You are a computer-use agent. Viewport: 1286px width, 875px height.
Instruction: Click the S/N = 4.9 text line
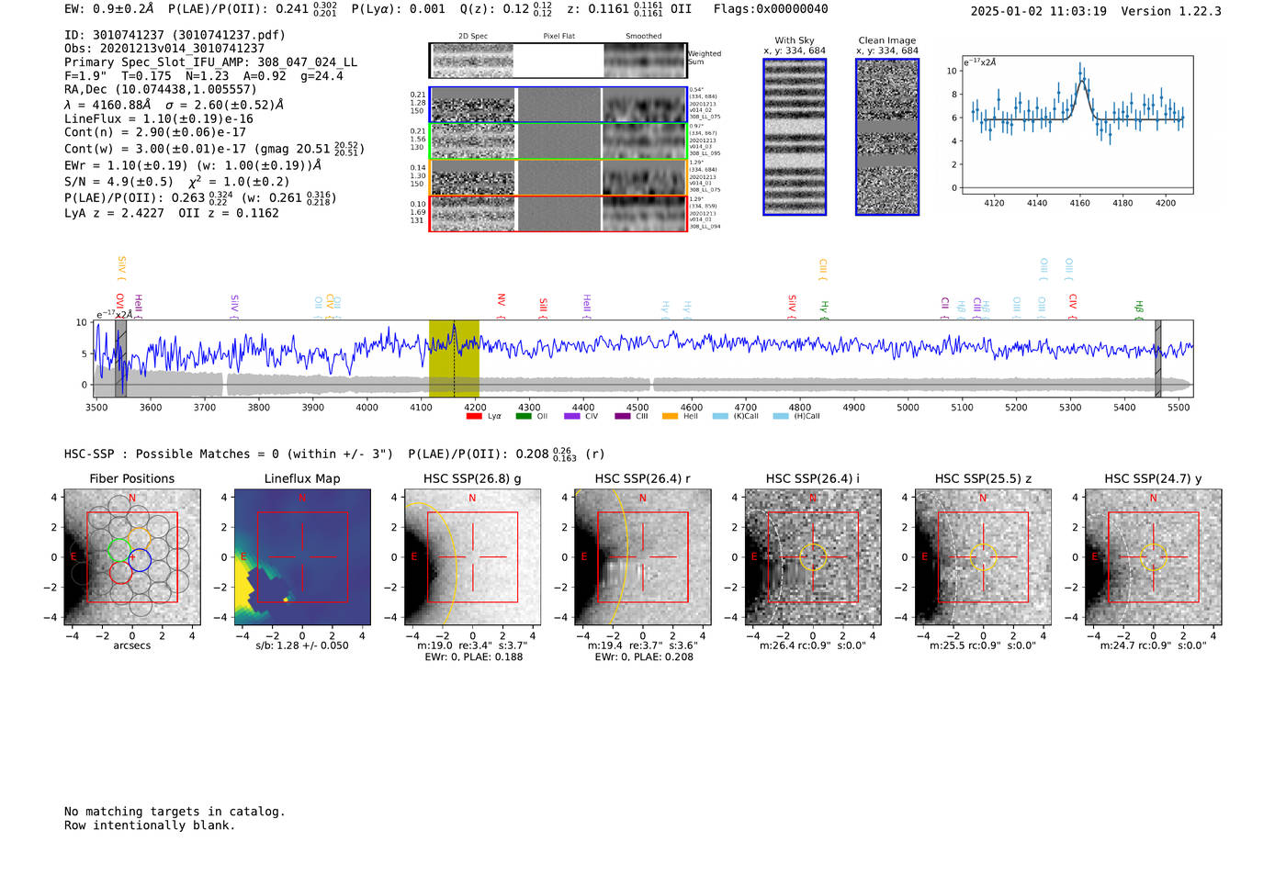[x=177, y=181]
